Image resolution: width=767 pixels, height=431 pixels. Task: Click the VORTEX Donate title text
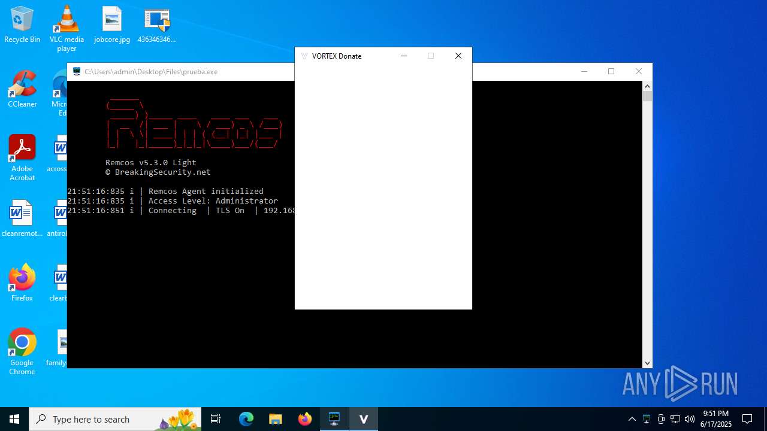(x=337, y=56)
